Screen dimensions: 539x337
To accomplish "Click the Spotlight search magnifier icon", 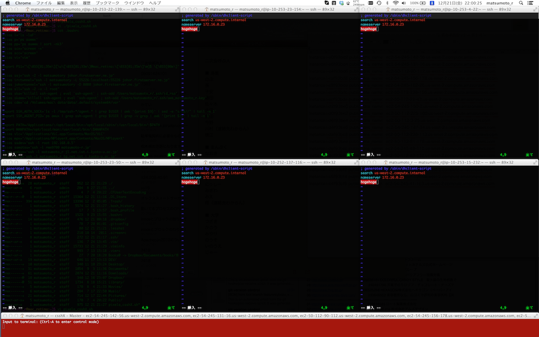I will (520, 3).
